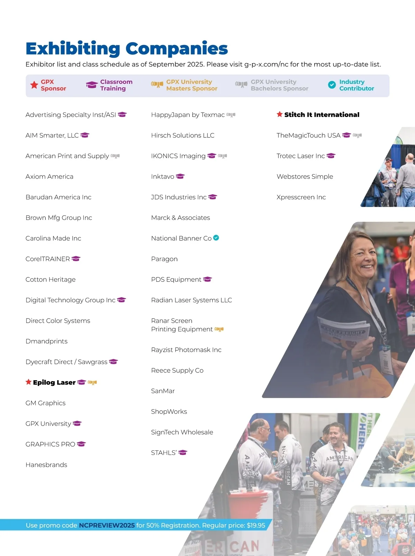Click the red star GPX Sponsor legend icon

34,85
